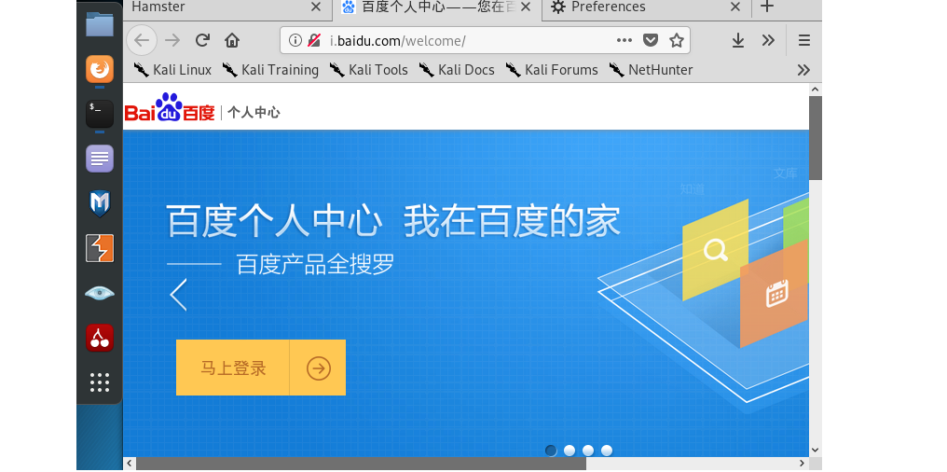
Task: Open the Files folder in the dock
Action: (100, 24)
